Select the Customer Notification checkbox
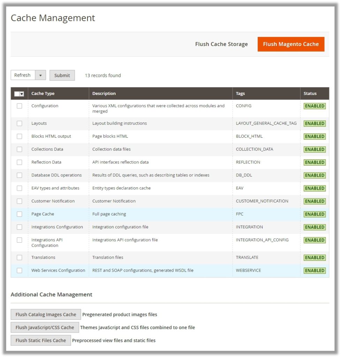 click(x=20, y=201)
